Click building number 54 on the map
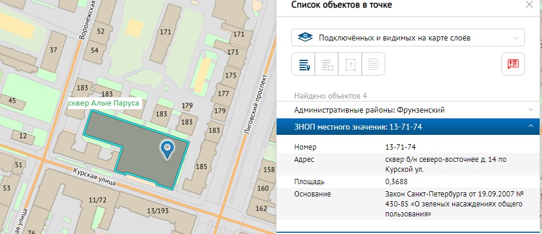This screenshot has width=542, height=234. (x=95, y=50)
